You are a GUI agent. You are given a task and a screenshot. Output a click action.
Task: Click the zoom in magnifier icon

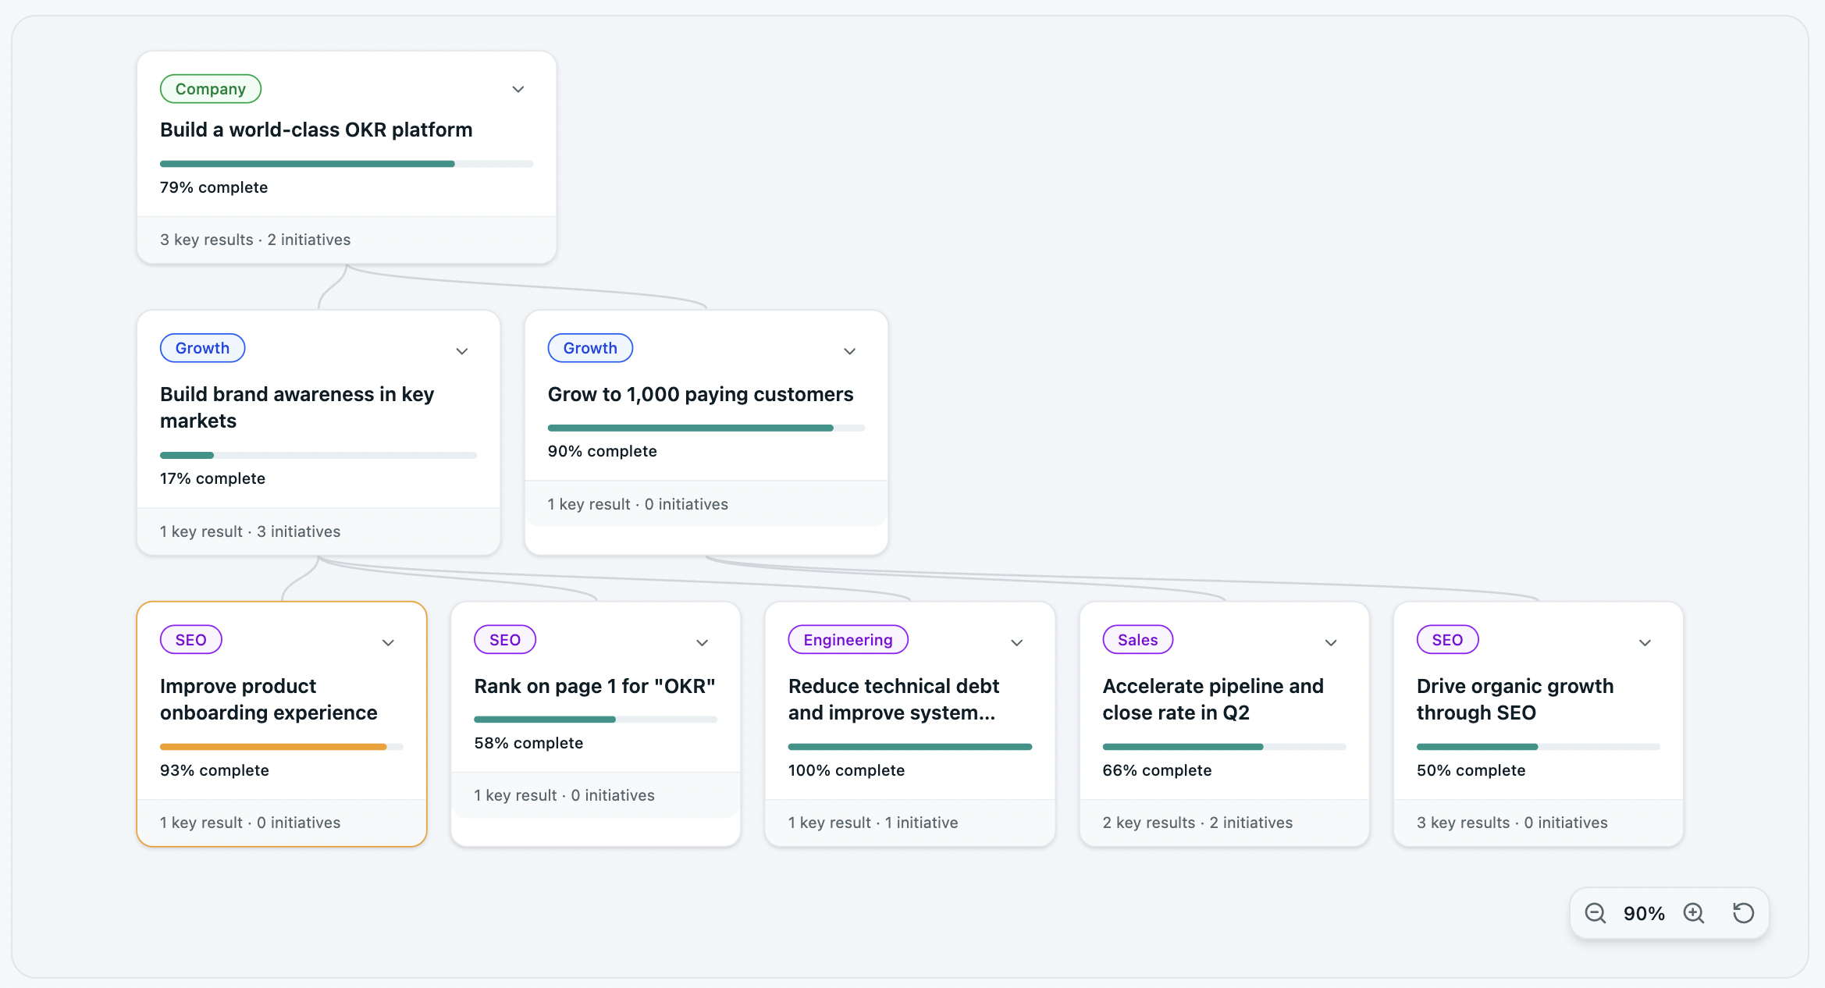(1694, 913)
